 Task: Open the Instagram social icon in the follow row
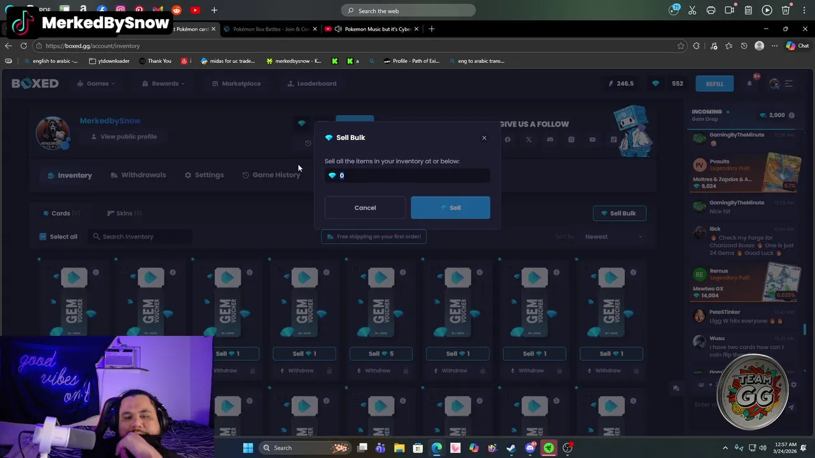(x=571, y=140)
